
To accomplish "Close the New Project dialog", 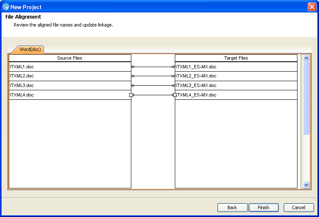I will point(312,7).
